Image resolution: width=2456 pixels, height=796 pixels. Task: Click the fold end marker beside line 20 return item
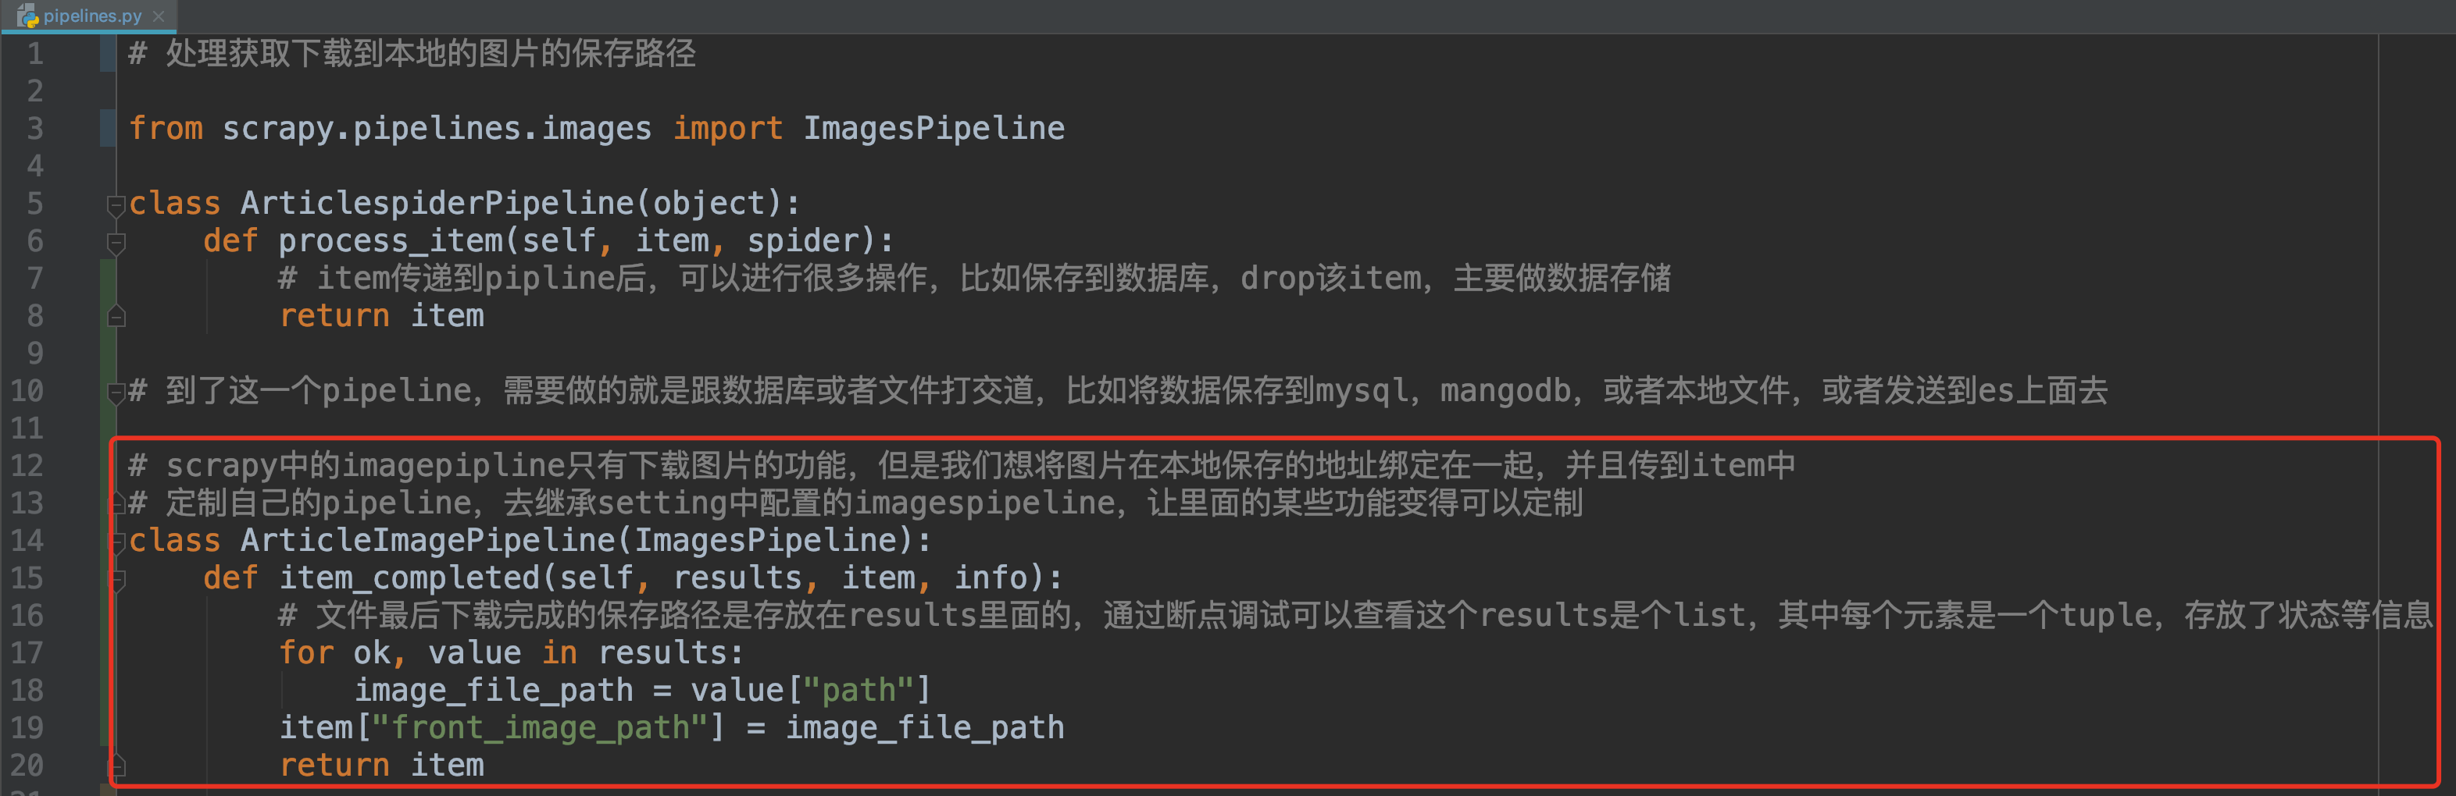(x=116, y=765)
